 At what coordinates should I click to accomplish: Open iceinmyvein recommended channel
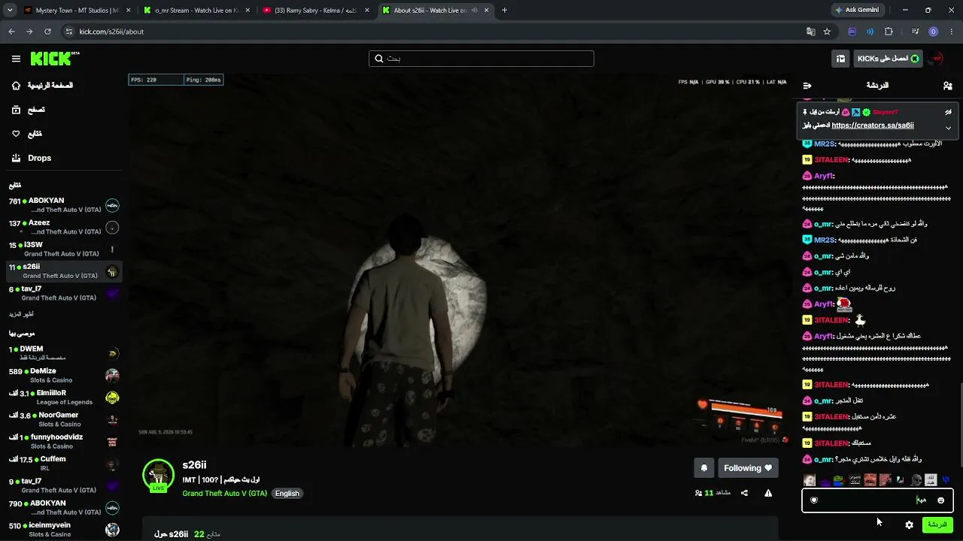click(x=63, y=530)
